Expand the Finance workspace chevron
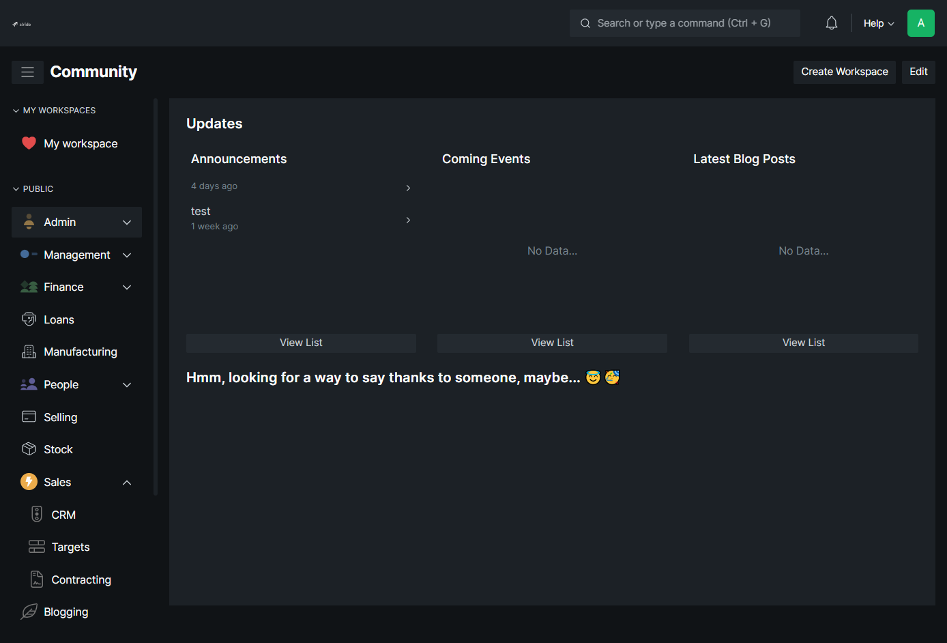947x643 pixels. 127,287
